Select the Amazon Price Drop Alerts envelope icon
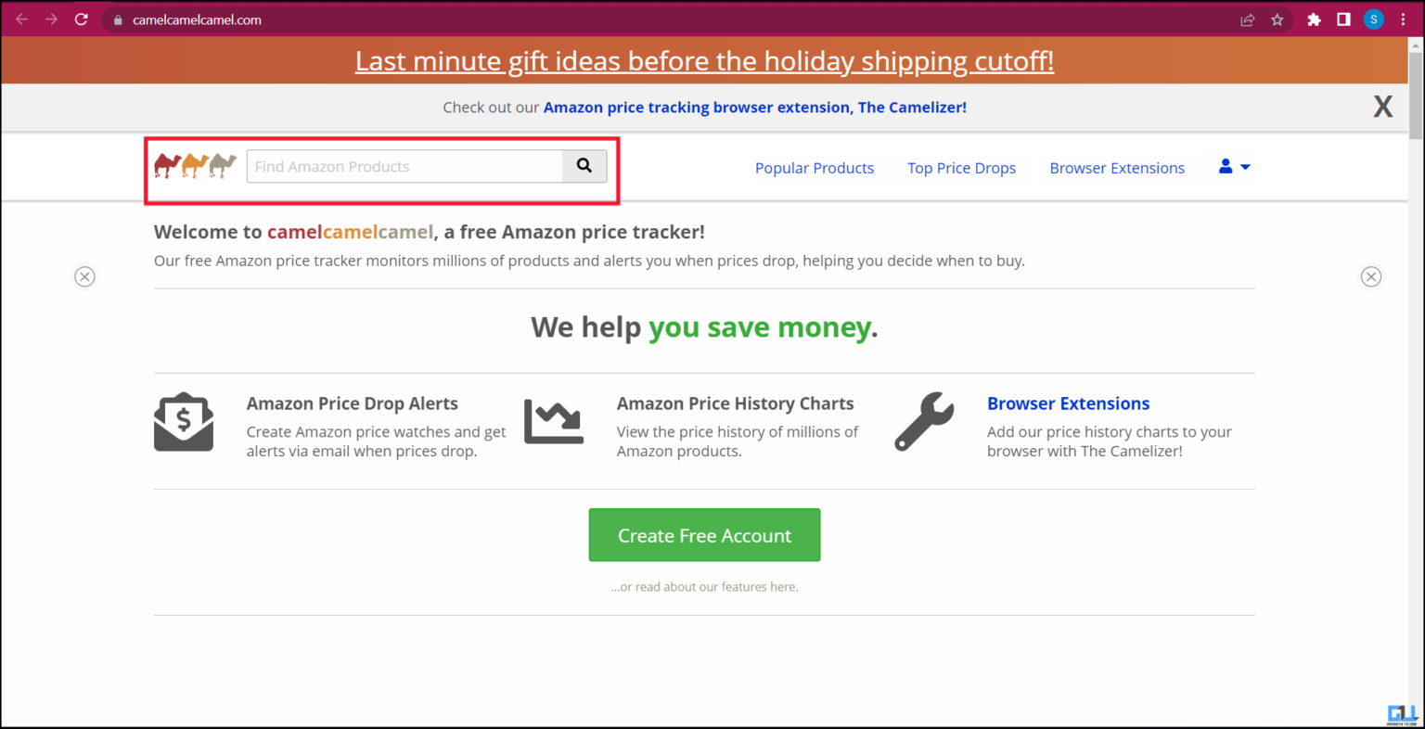 tap(184, 420)
